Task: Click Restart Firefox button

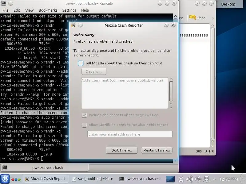Action: coord(157,150)
